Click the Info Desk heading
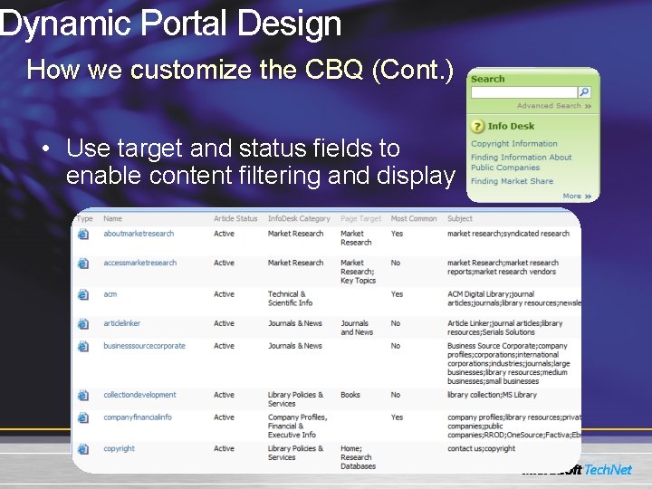Viewport: 652px width, 489px height. 511,126
